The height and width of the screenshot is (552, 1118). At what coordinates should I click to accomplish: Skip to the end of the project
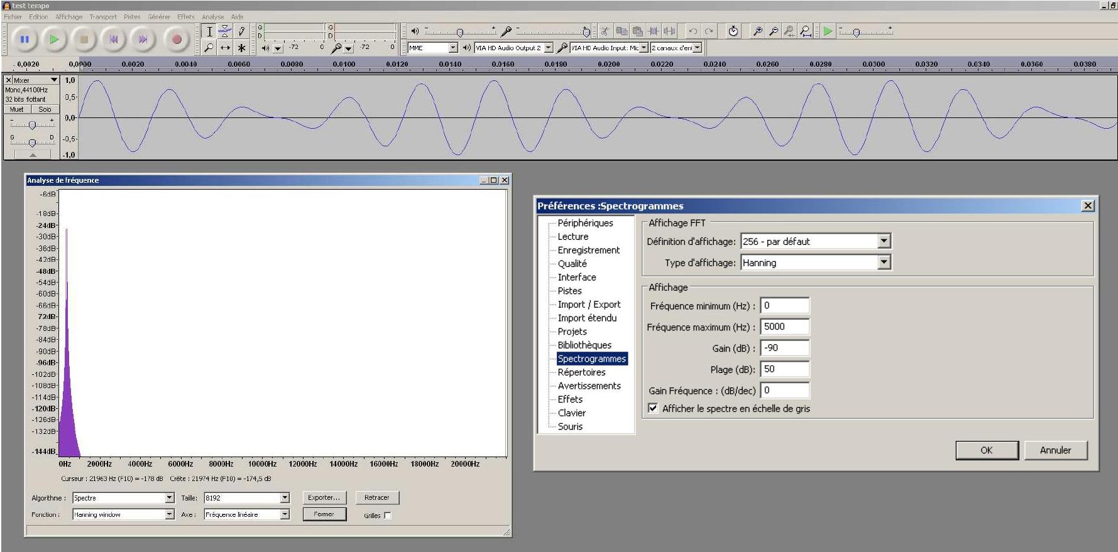pyautogui.click(x=143, y=40)
